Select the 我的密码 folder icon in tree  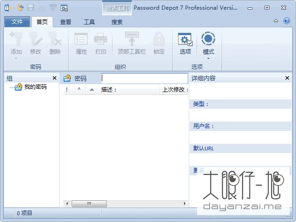18,87
